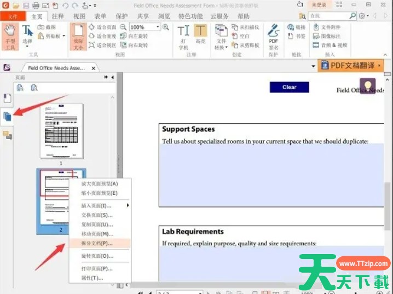Open the page thumbnails panel icon

[7, 116]
